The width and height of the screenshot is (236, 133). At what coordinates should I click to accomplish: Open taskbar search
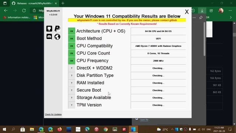[x=13, y=129]
